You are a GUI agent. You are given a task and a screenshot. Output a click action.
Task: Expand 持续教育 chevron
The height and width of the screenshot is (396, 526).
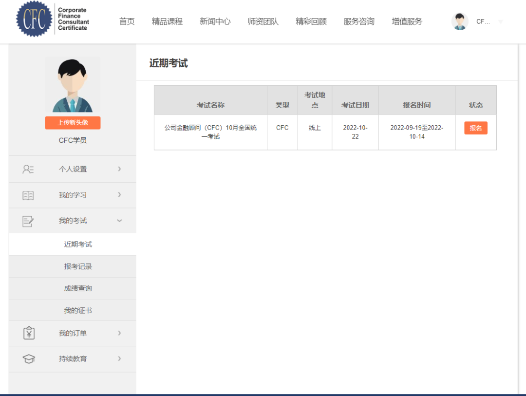(119, 358)
